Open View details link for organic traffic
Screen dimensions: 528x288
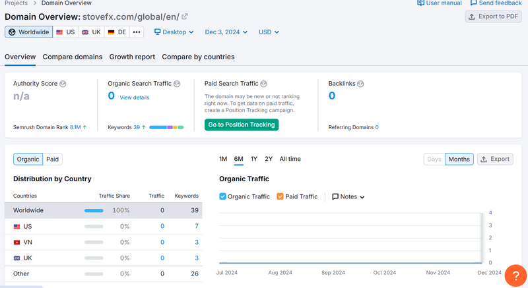pos(135,98)
